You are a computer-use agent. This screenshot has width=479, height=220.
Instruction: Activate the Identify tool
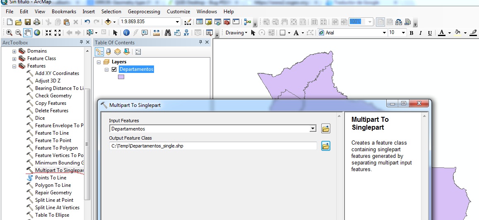(126, 33)
